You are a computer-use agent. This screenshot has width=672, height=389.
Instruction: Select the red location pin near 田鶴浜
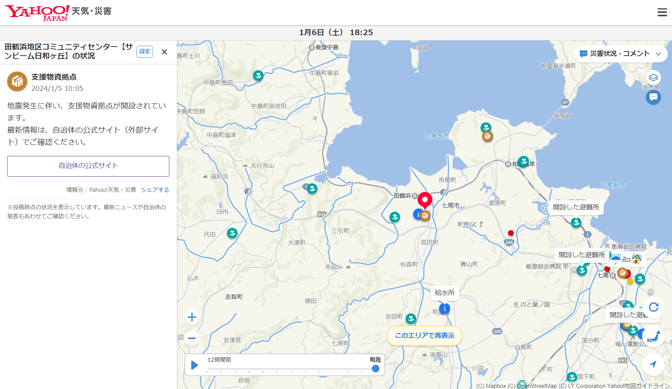point(425,200)
